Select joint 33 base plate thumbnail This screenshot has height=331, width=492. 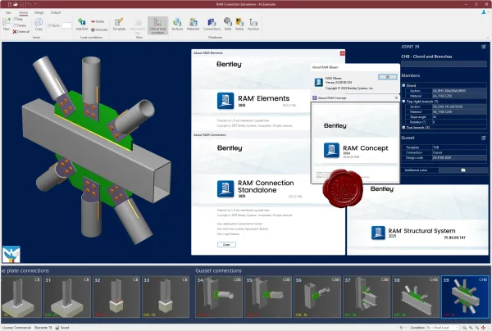pos(166,297)
